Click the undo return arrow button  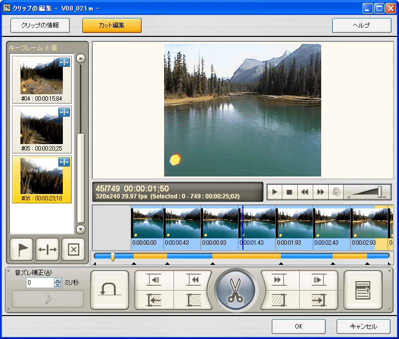(x=110, y=290)
